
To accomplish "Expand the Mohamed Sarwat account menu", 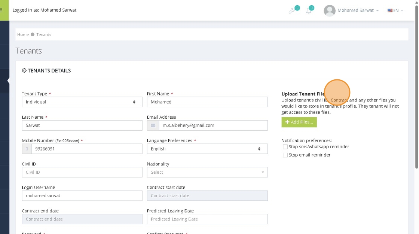I will pyautogui.click(x=358, y=10).
